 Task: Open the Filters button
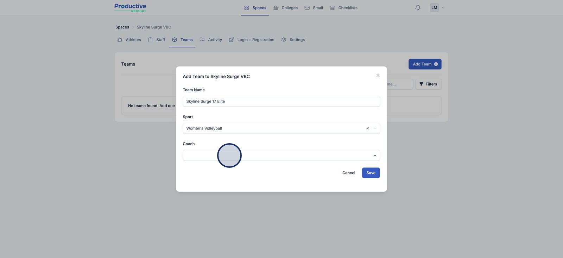coord(428,84)
